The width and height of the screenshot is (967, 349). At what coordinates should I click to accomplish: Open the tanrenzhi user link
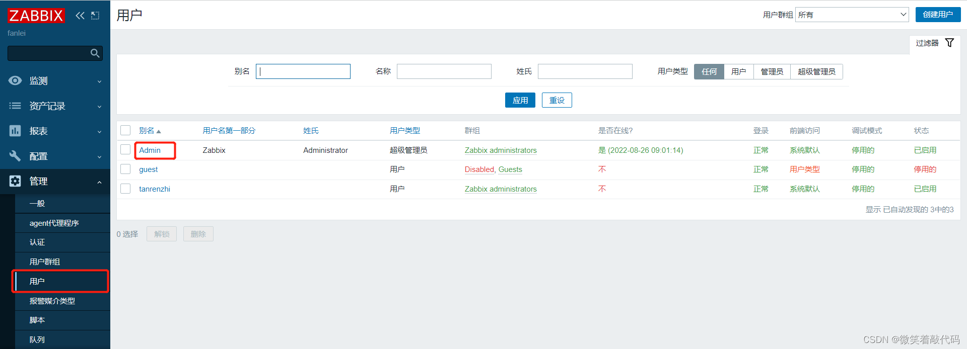click(x=155, y=189)
